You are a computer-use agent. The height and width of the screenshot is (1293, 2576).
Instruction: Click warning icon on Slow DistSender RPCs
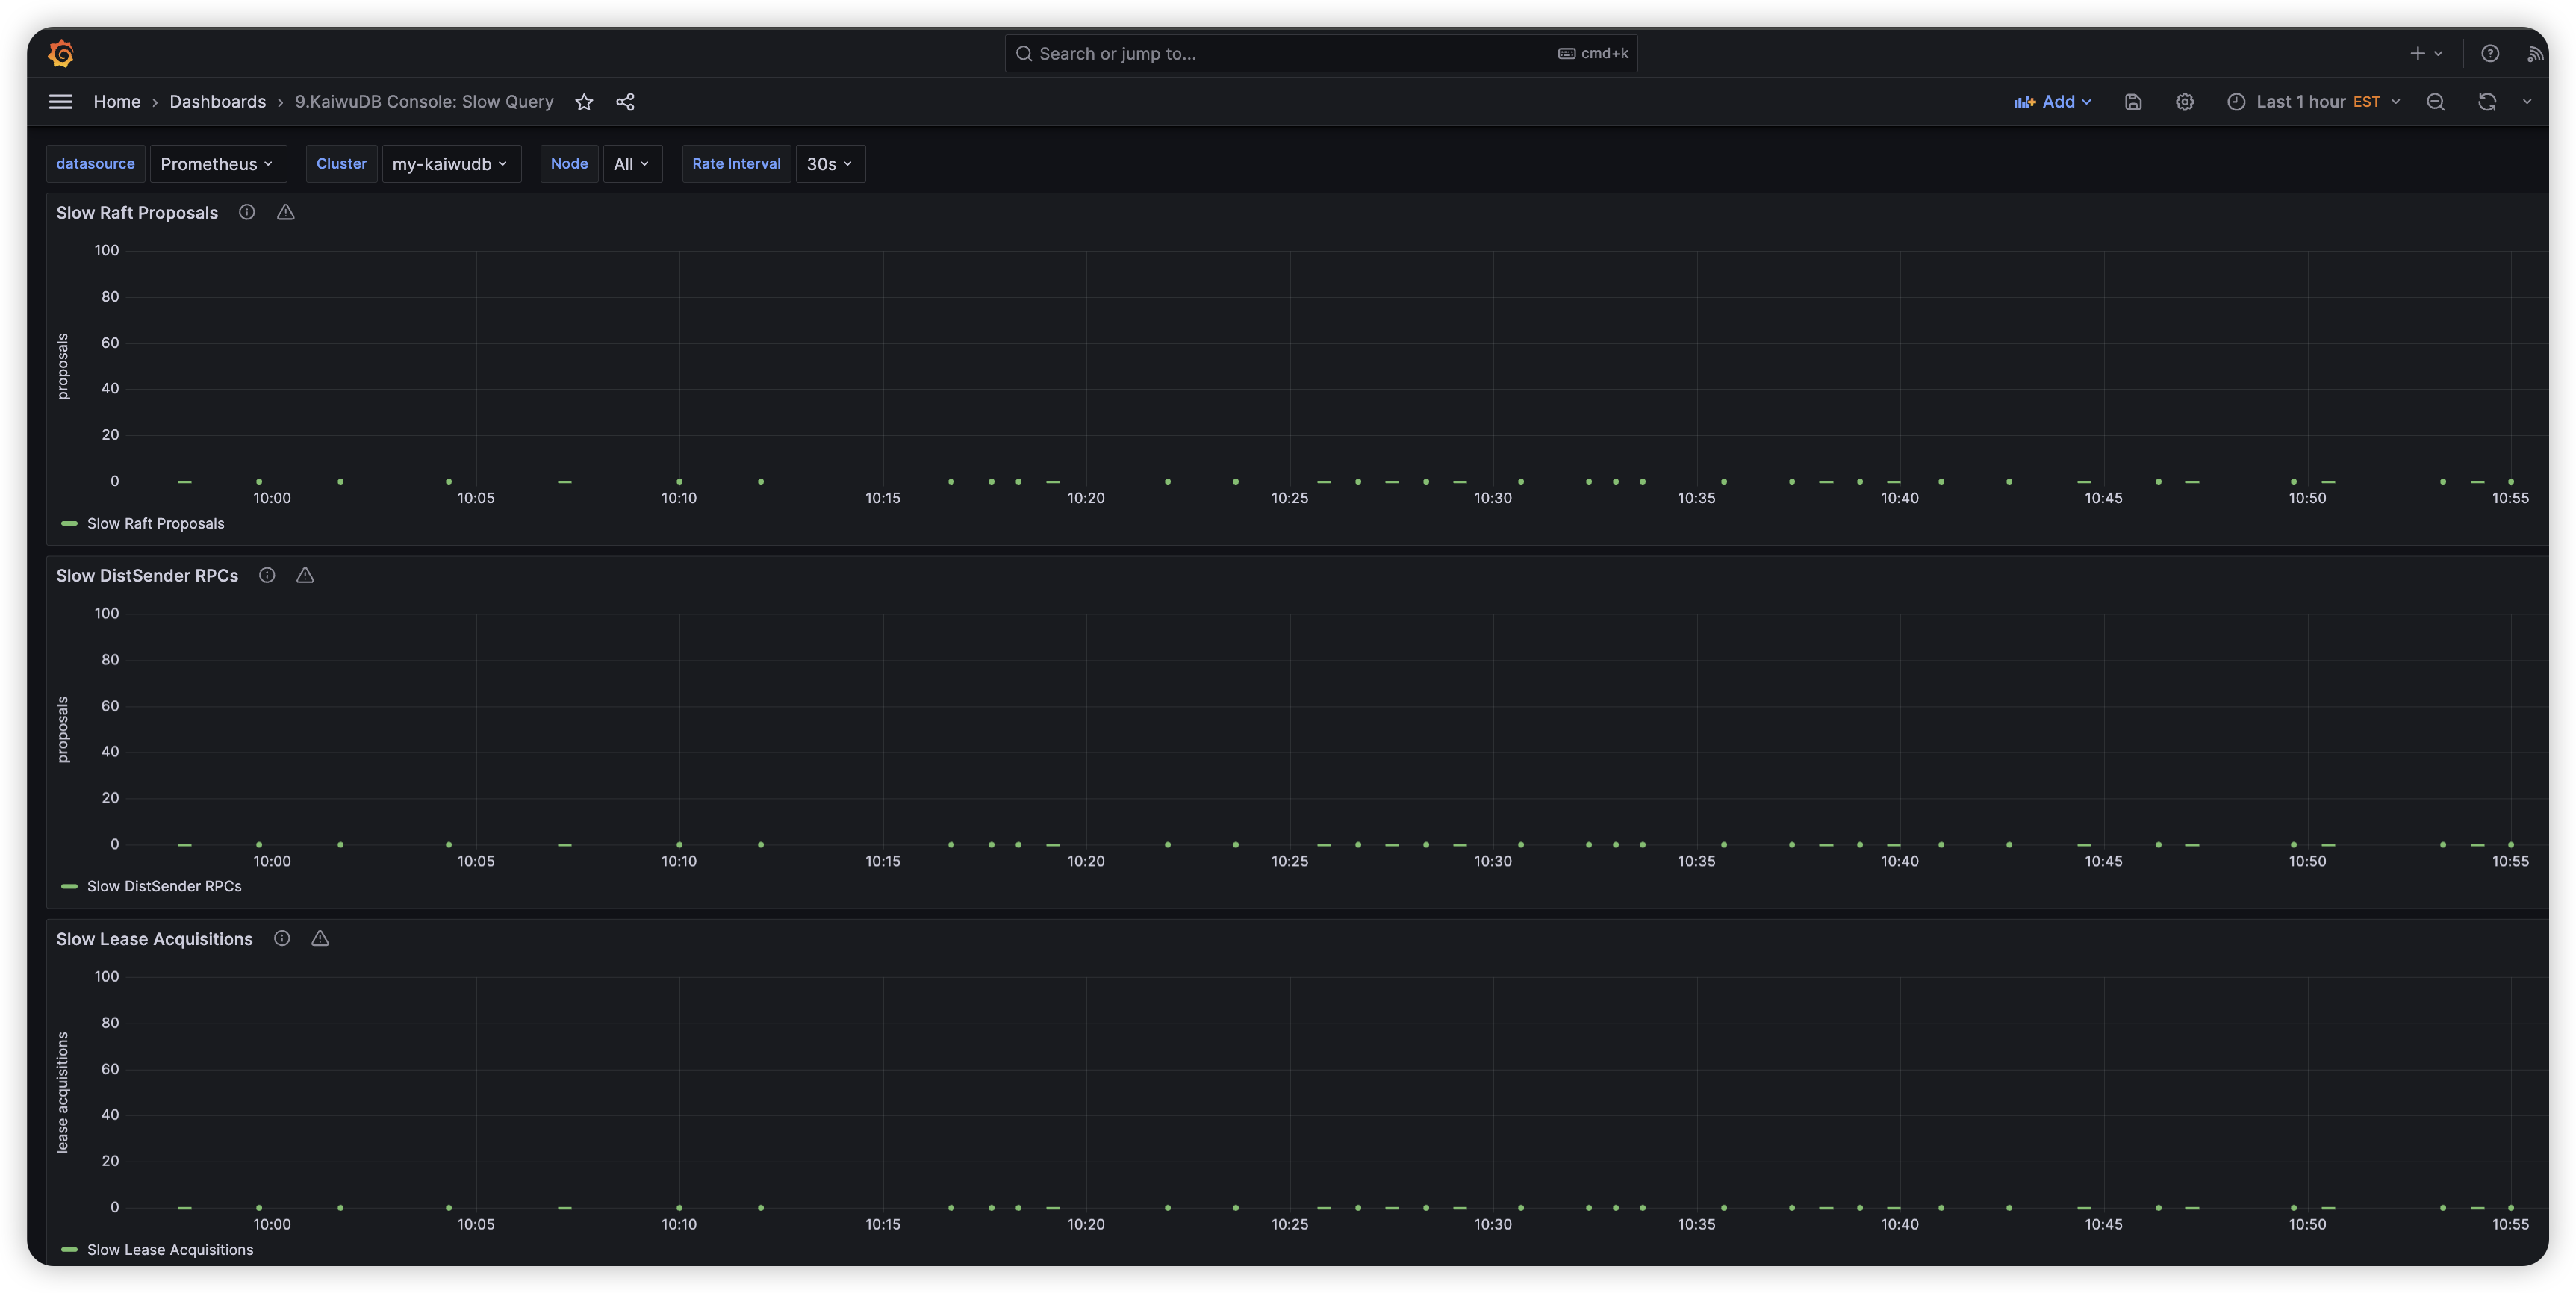click(x=305, y=575)
